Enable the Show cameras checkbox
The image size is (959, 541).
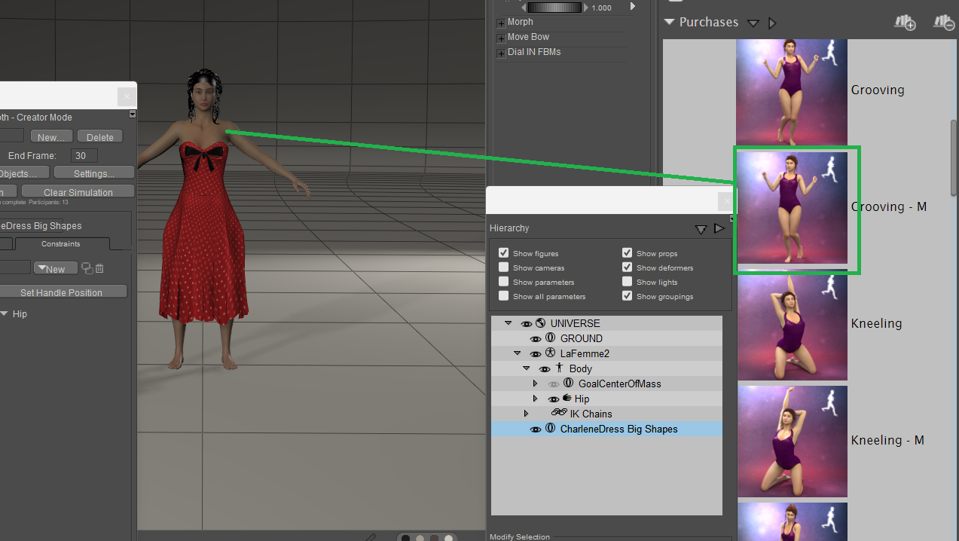tap(503, 267)
